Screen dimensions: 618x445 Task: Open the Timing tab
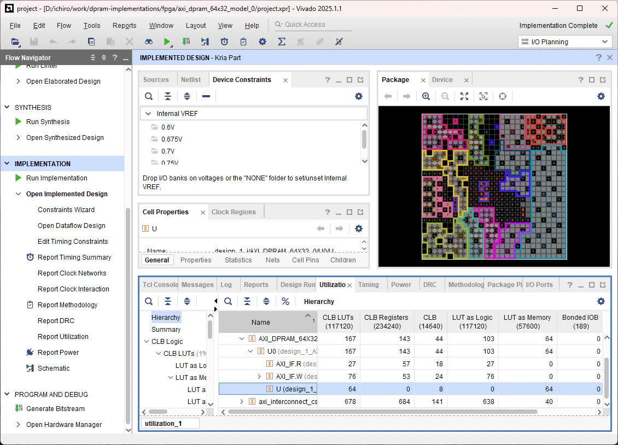point(369,285)
